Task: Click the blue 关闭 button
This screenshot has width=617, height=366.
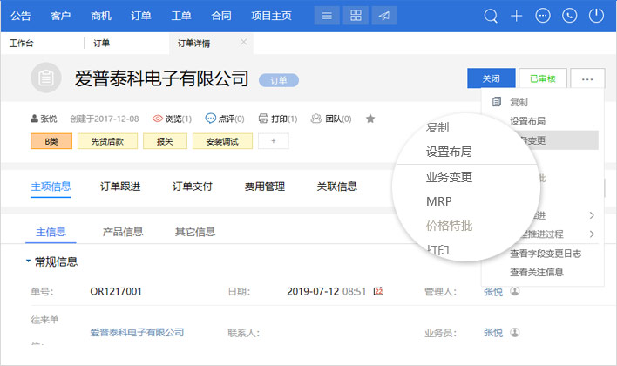Action: pos(491,78)
